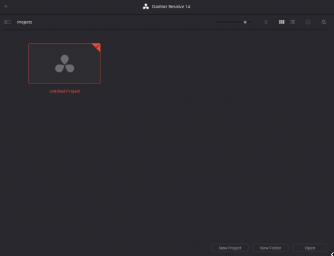The height and width of the screenshot is (256, 334).
Task: Click the Untitled Project name label
Action: [64, 91]
